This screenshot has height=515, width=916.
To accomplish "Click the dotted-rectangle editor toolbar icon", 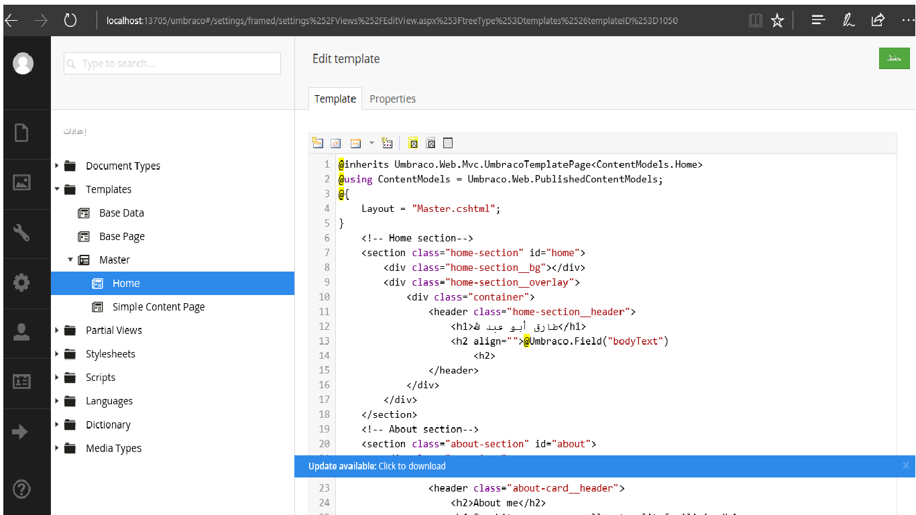I will coord(448,143).
